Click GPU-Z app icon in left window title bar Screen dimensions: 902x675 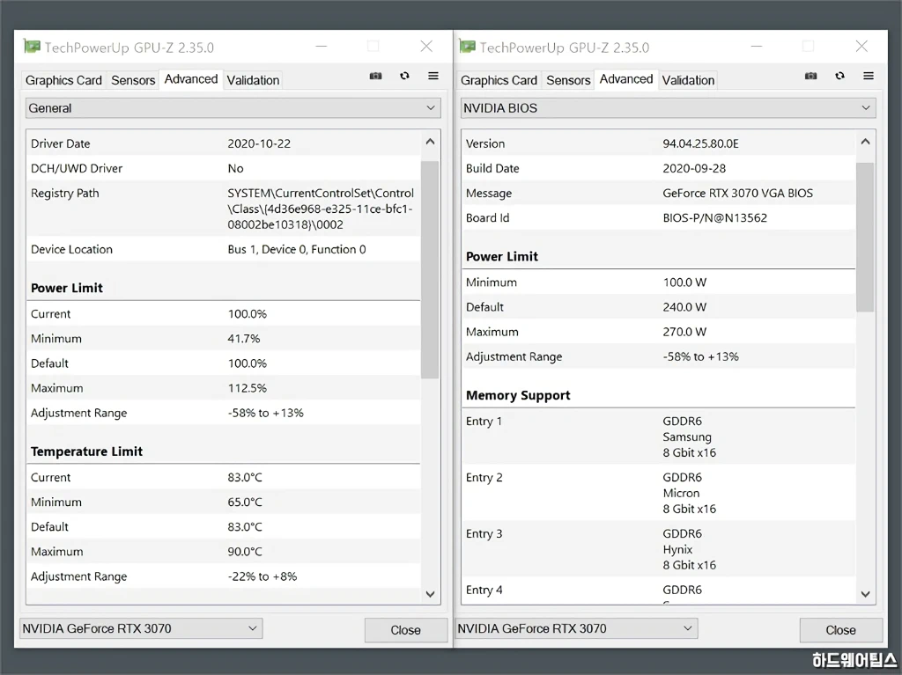33,46
